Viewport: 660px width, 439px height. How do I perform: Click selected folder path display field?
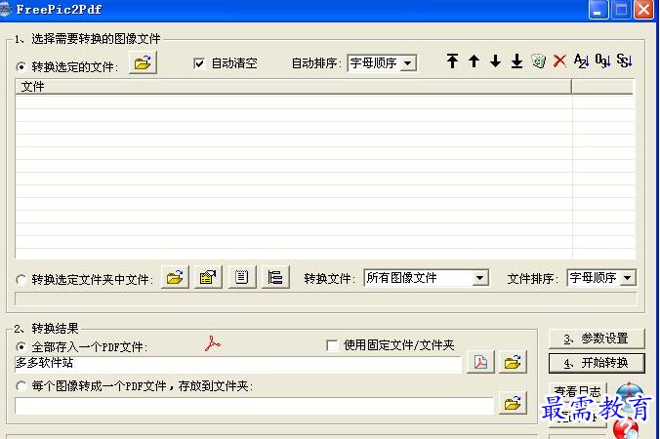click(326, 299)
